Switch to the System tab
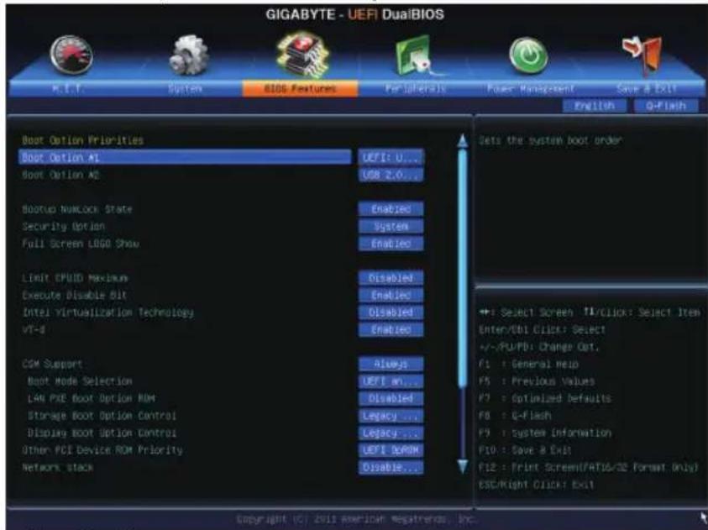 pyautogui.click(x=185, y=88)
